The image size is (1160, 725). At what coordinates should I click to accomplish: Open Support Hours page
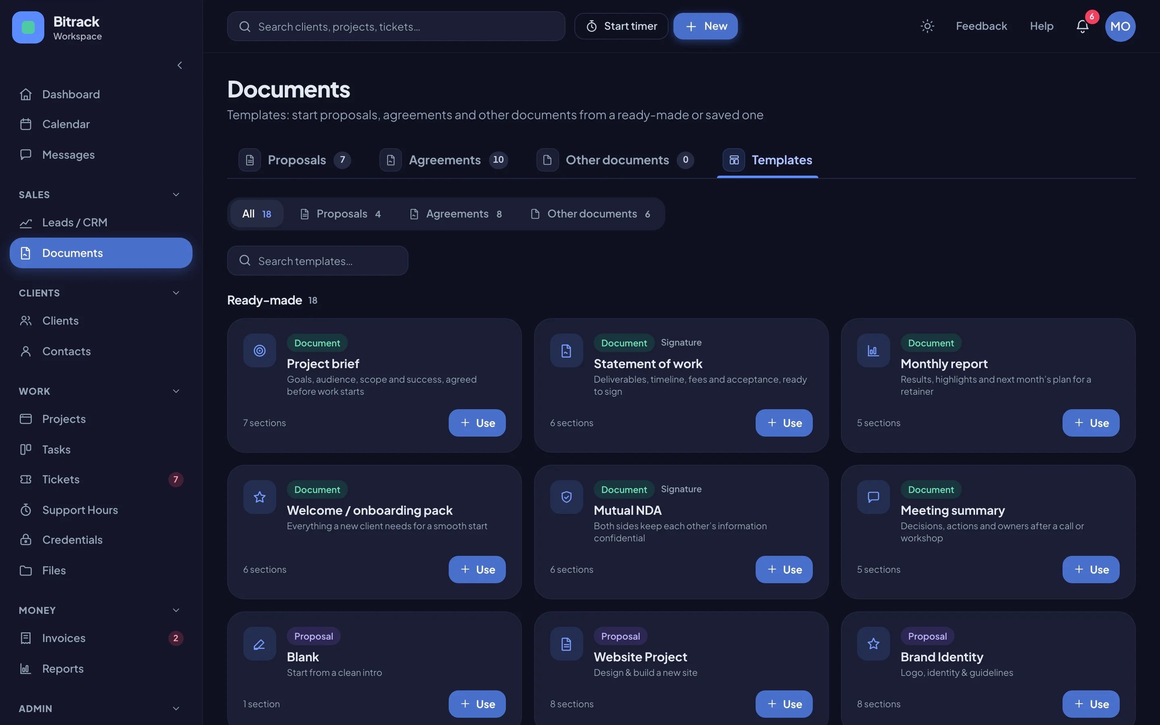101,510
